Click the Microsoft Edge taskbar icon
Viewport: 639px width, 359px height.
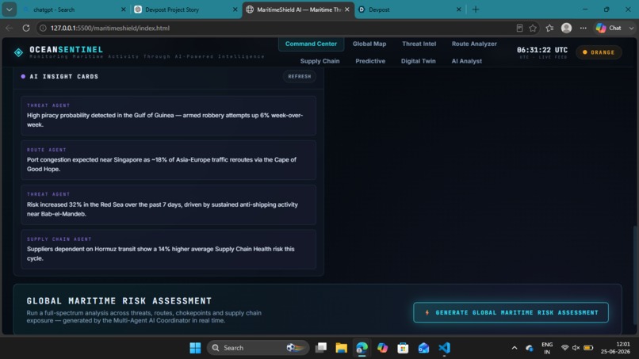362,348
